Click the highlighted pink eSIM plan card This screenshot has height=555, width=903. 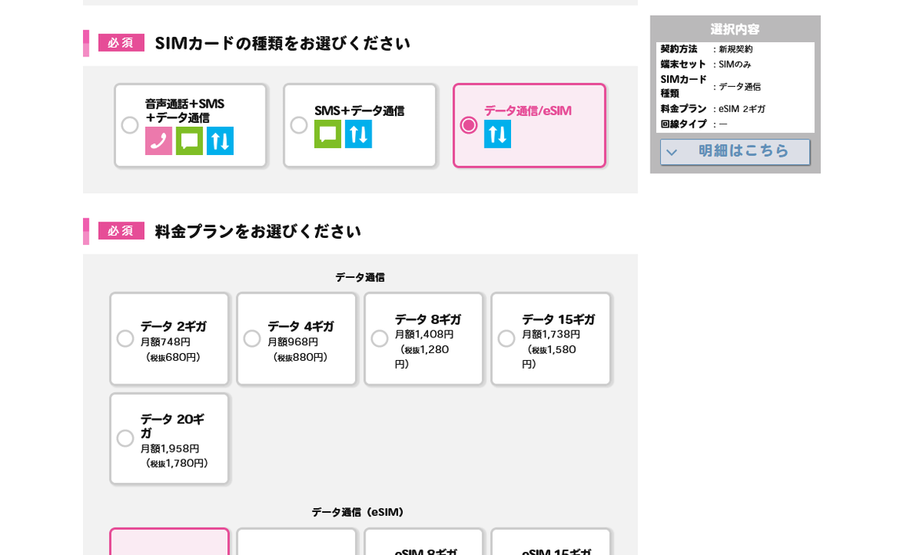169,542
